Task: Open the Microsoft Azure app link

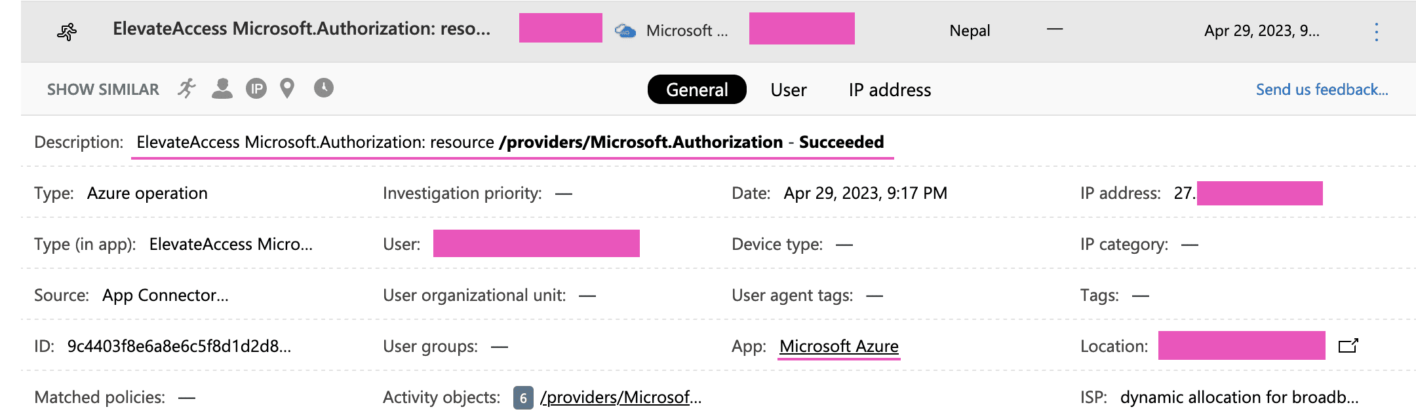Action: coord(838,346)
